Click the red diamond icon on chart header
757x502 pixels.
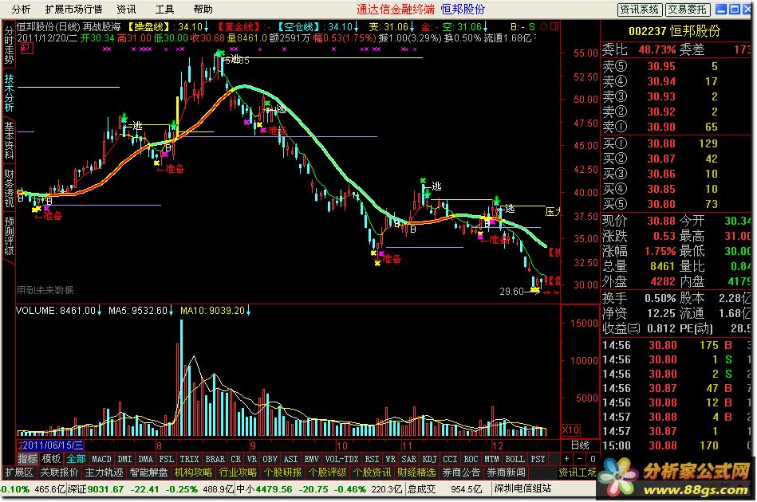coord(543,26)
